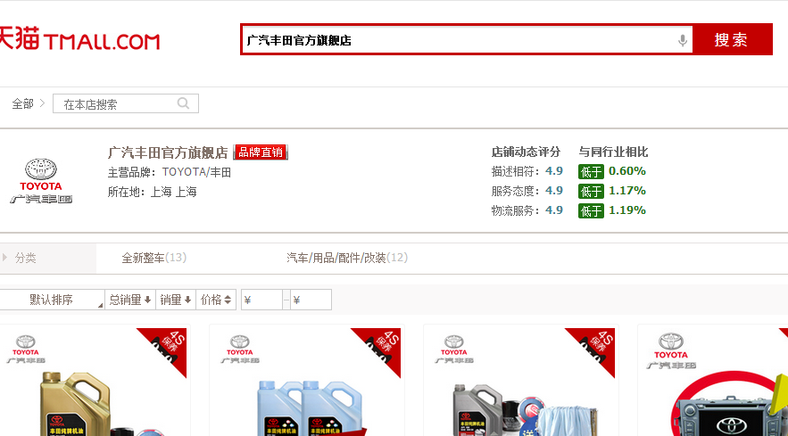
Task: Click the 4S保养 ribbon on gold oil product
Action: (x=169, y=347)
